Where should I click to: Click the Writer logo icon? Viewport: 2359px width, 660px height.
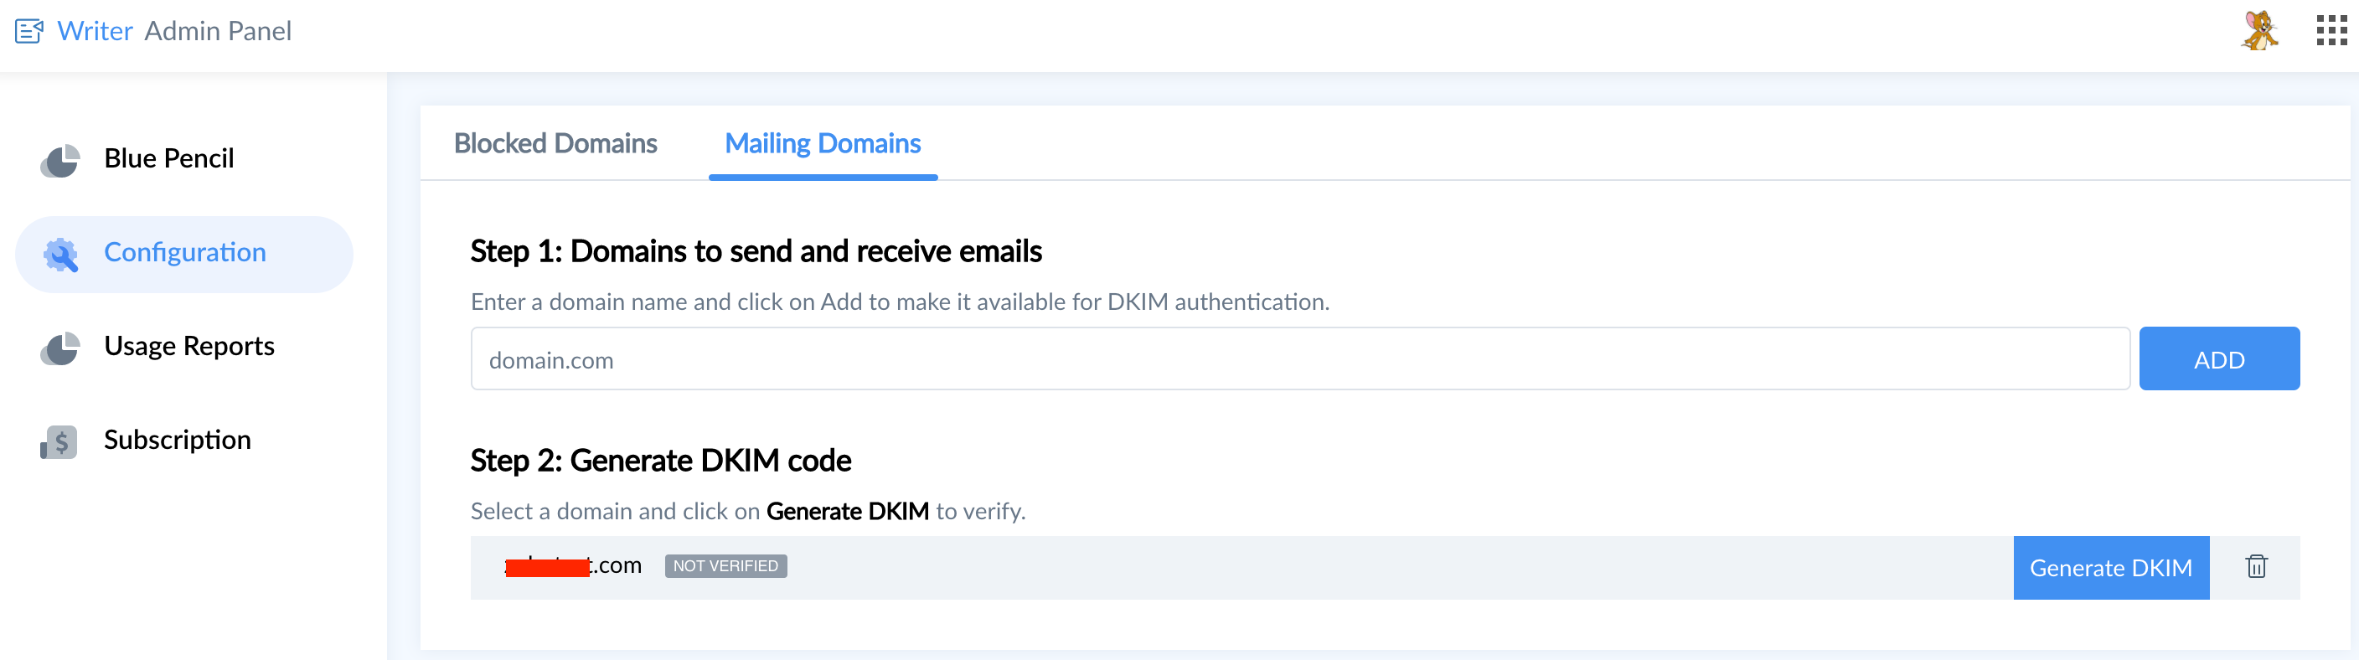coord(29,31)
